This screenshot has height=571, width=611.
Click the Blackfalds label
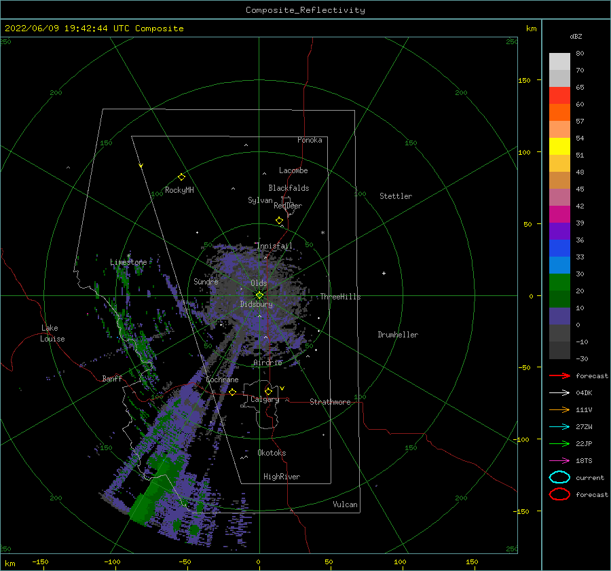coord(289,188)
